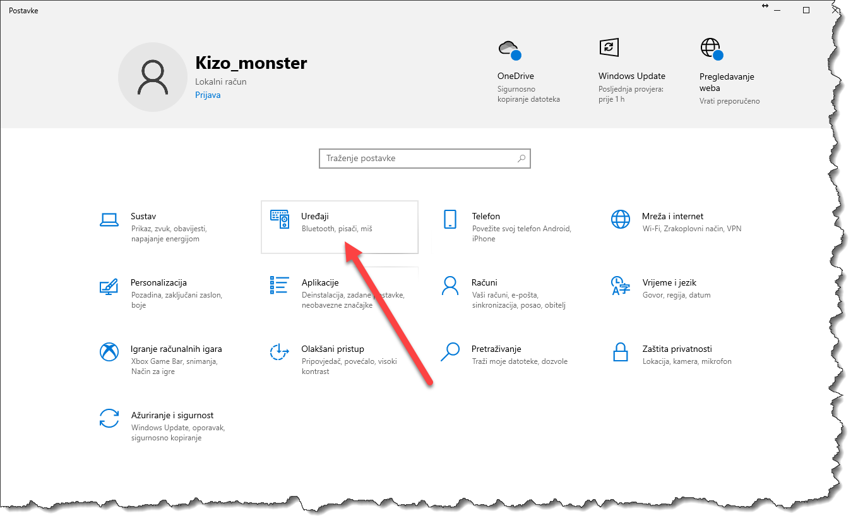Open the Zaštita privatnosti lock icon
This screenshot has width=858, height=525.
pyautogui.click(x=620, y=352)
